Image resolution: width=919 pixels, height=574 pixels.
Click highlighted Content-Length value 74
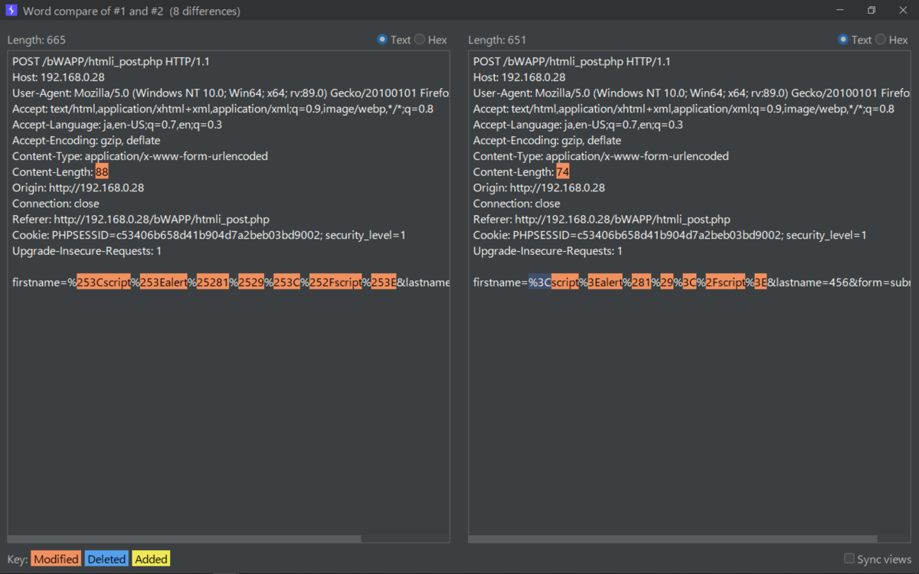(563, 172)
